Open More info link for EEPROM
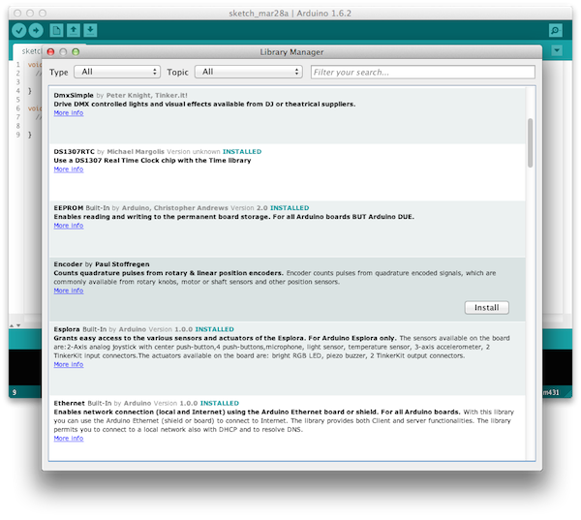 tap(69, 226)
